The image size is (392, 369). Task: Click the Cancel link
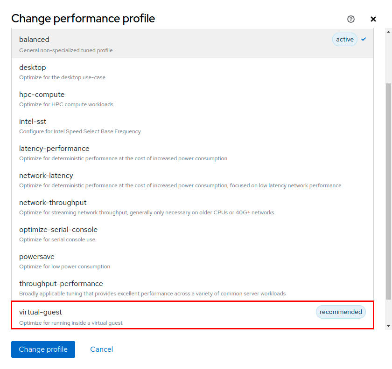[x=102, y=349]
